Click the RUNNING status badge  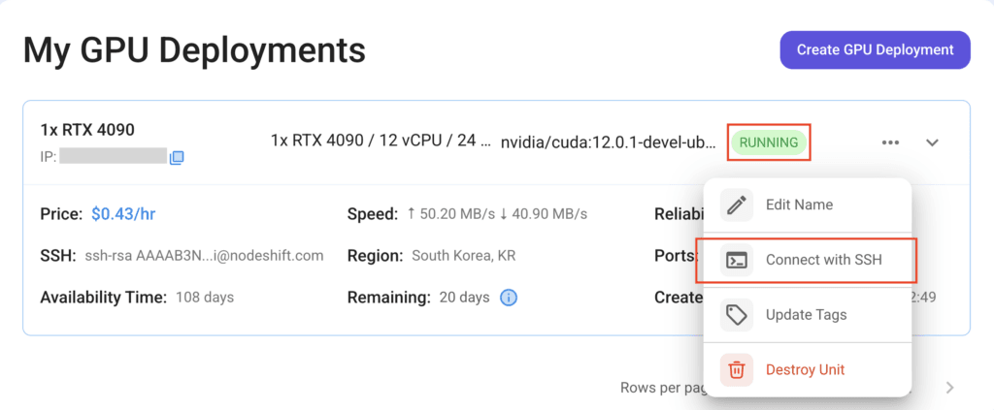pyautogui.click(x=769, y=142)
